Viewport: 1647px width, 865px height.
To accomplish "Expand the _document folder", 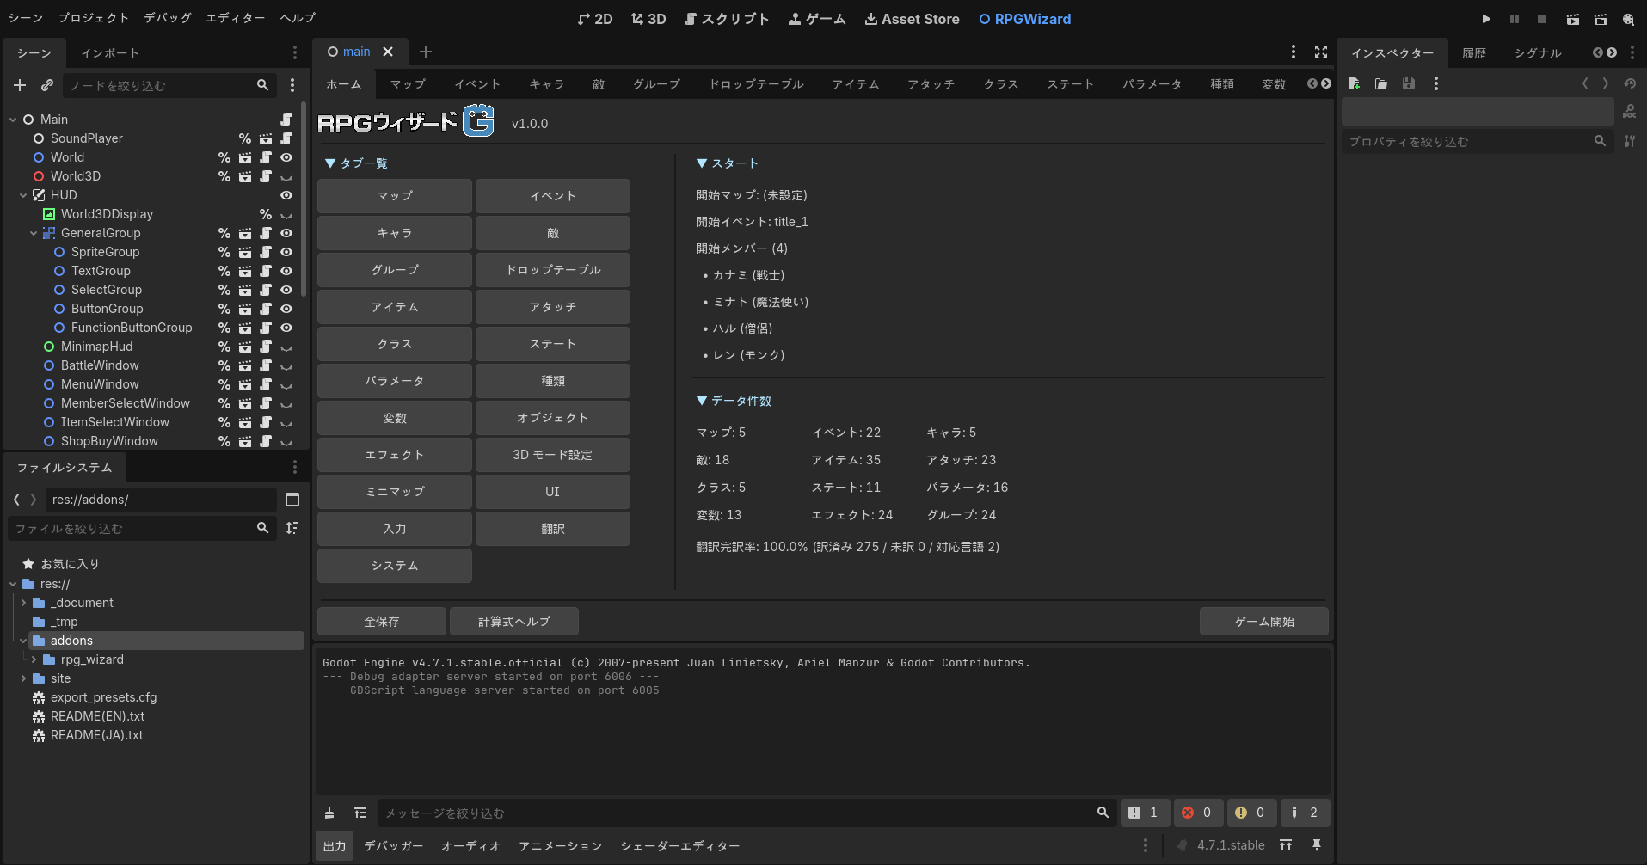I will tap(23, 603).
